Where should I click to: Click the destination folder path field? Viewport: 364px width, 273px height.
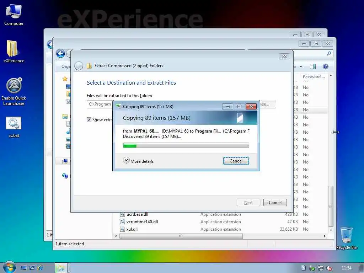pyautogui.click(x=100, y=104)
